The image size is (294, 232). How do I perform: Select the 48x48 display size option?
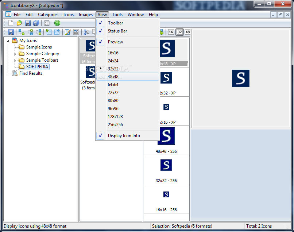(128, 77)
